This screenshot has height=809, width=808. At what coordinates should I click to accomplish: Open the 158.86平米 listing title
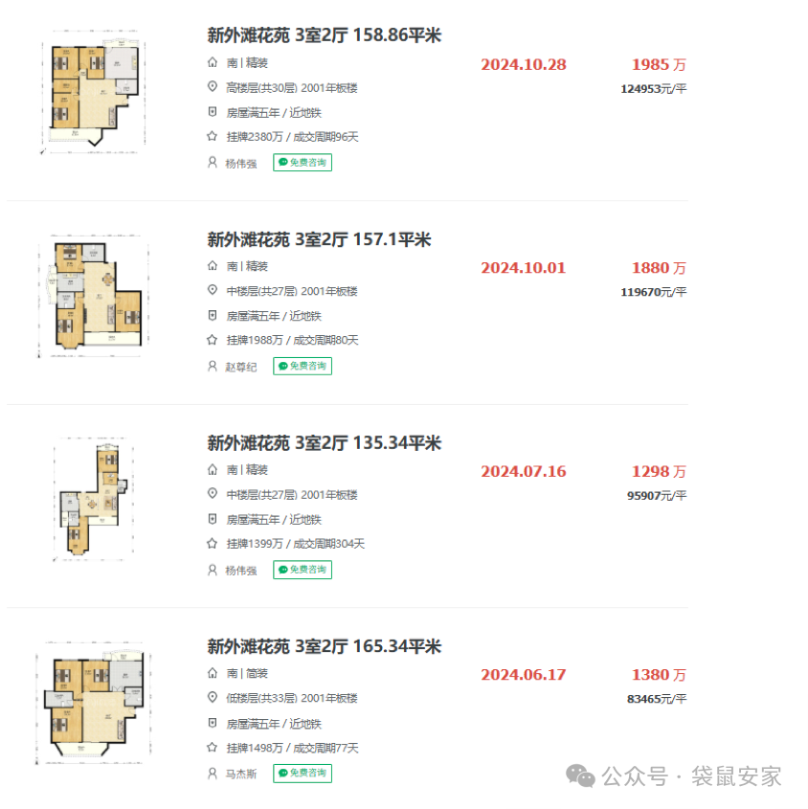[324, 35]
